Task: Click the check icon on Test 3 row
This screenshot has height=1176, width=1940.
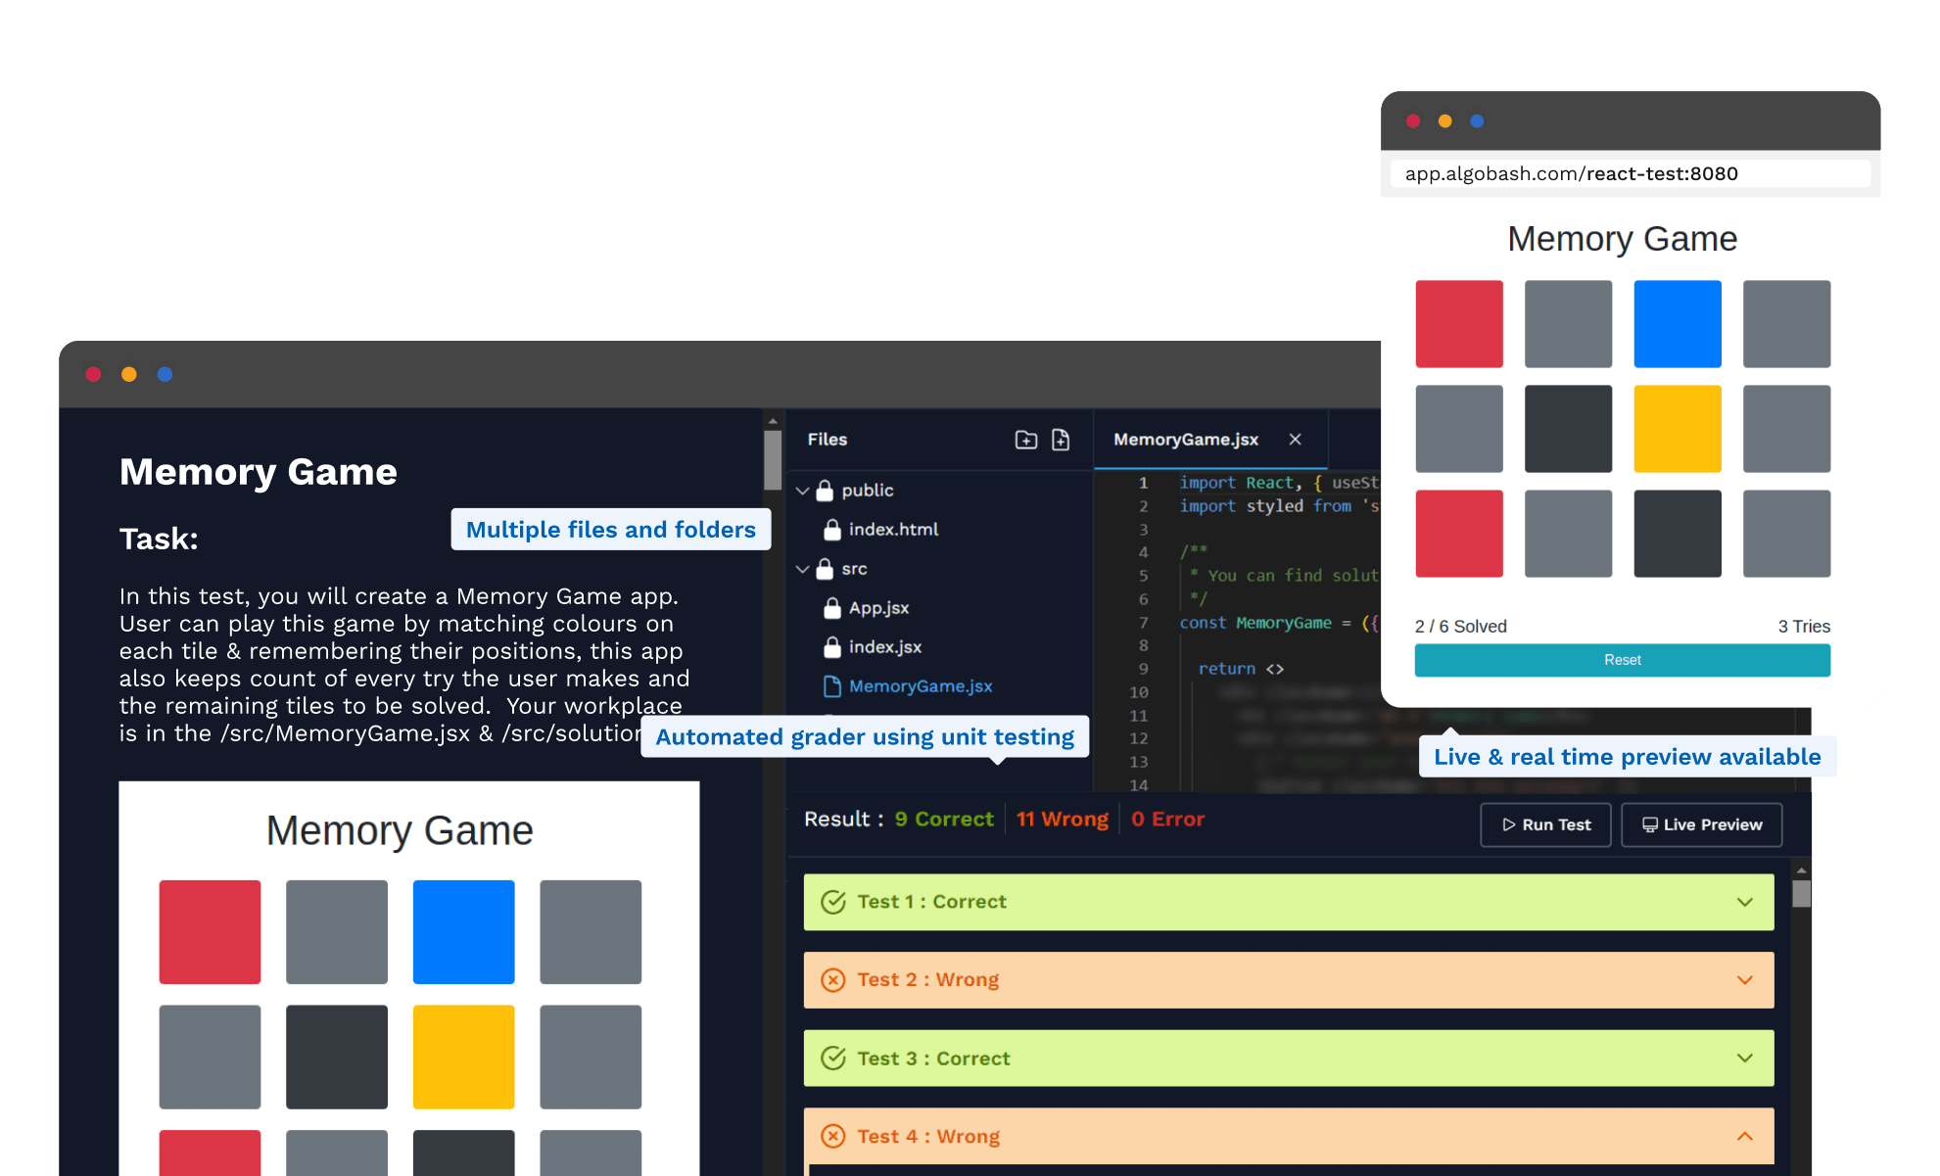Action: pos(832,1058)
